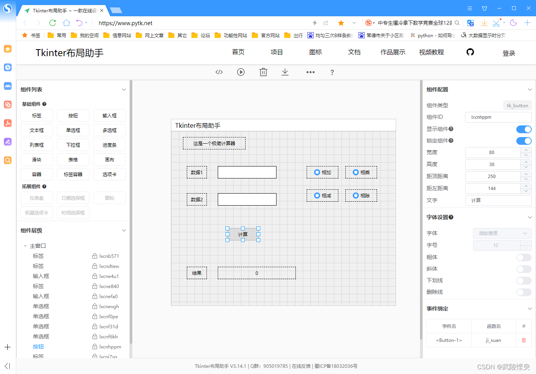Refresh the page with reload icon
The image size is (536, 374).
pos(53,23)
